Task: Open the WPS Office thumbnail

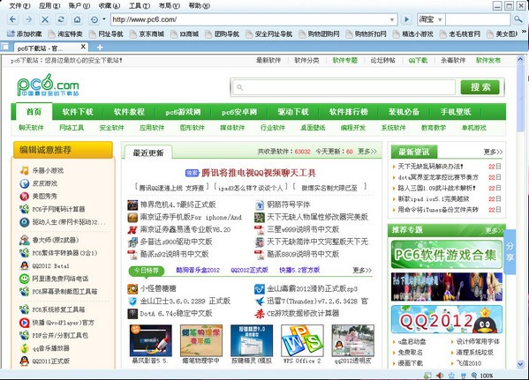Action: pos(302,340)
